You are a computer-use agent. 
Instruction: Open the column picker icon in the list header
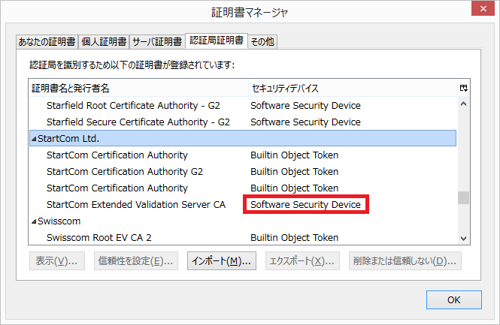point(464,88)
